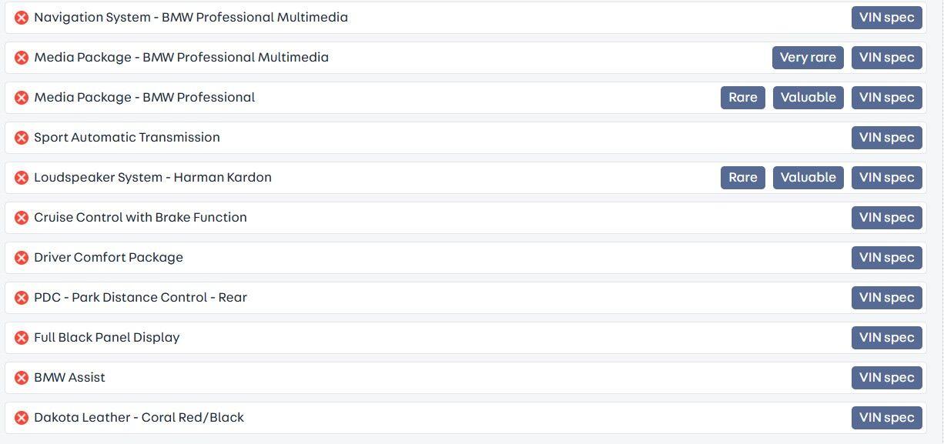
Task: Click the Very rare badge on Media Package
Action: (x=808, y=58)
